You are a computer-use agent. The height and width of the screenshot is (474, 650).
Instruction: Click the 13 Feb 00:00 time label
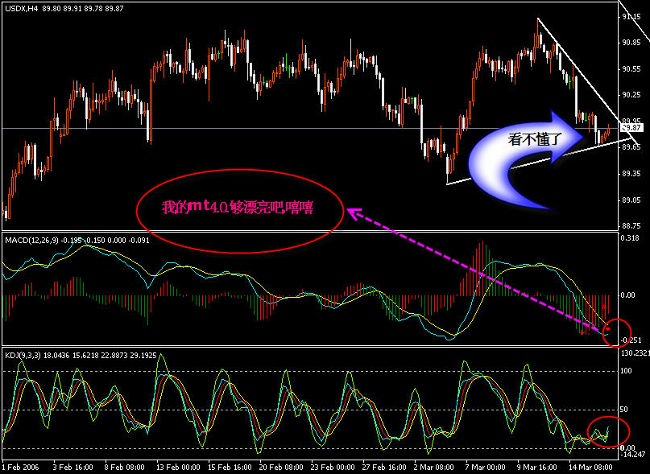point(177,468)
